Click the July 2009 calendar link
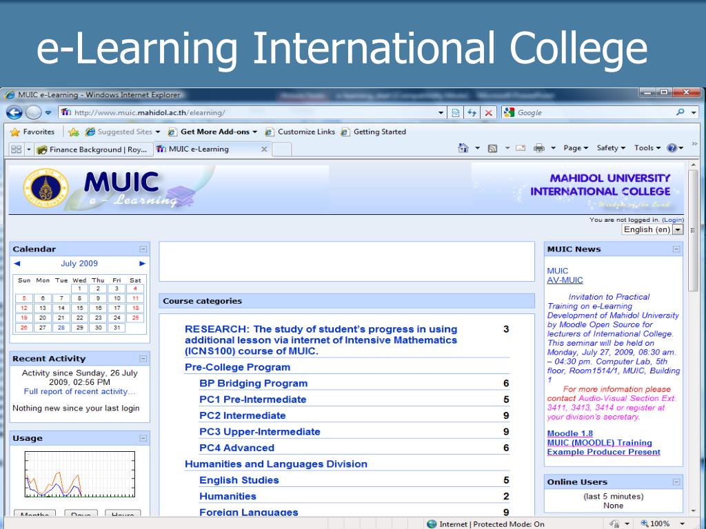Screen dimensions: 706x529 pos(79,264)
